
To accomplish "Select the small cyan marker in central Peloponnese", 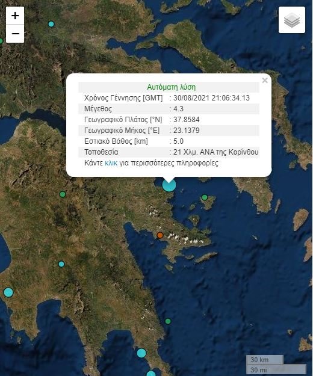I will point(61,264).
